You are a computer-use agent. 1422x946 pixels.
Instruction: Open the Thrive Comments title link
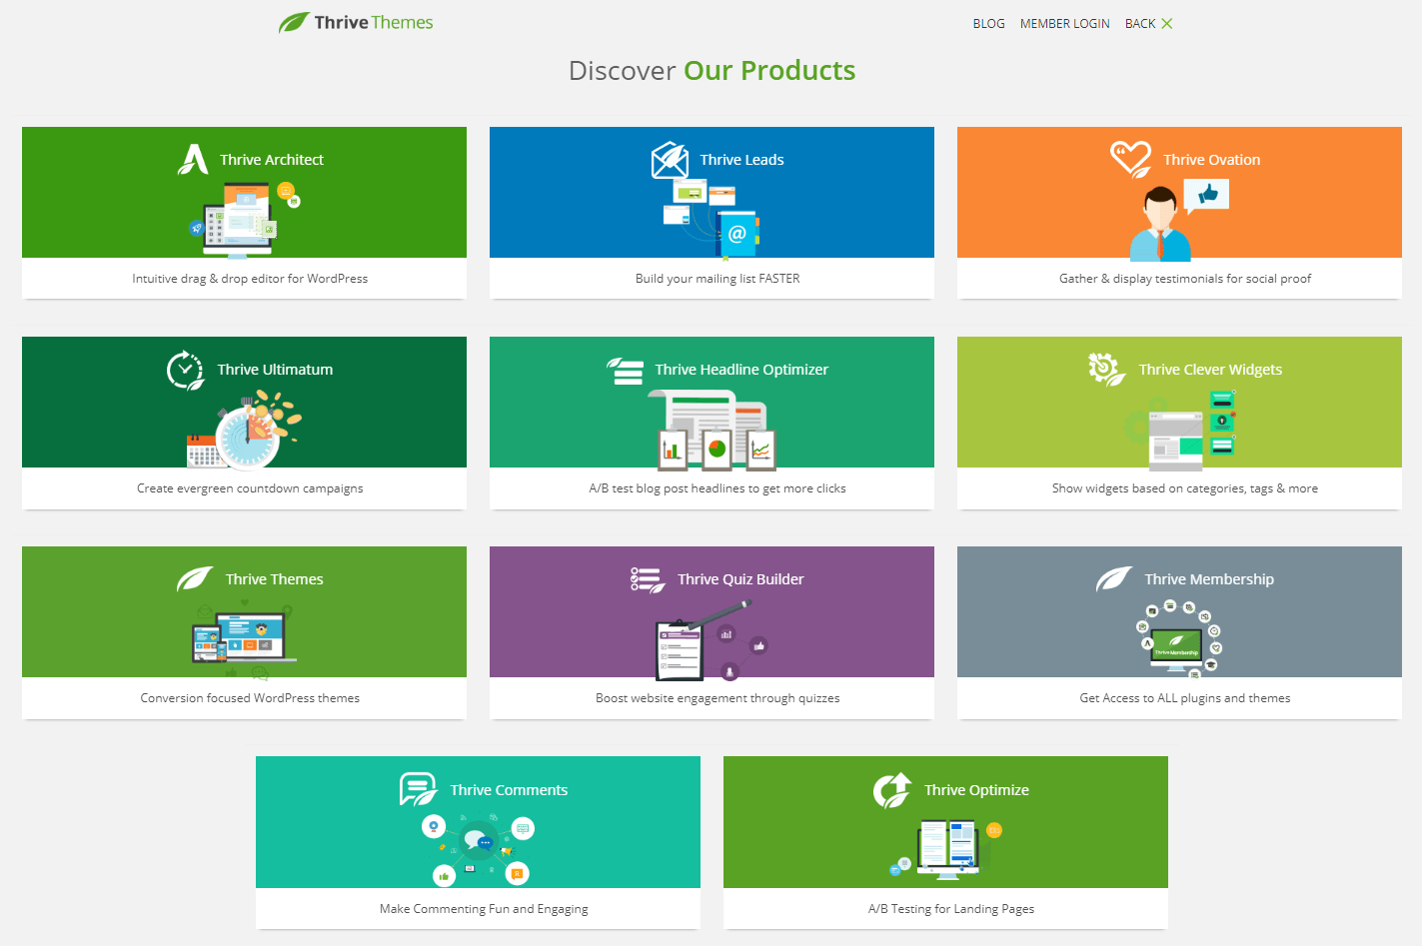coord(509,790)
